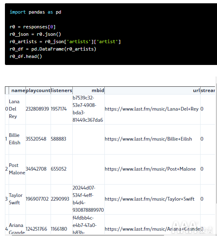Viewport: 217px width, 236px height.
Task: Click playcount value 196907702
Action: coord(37,199)
